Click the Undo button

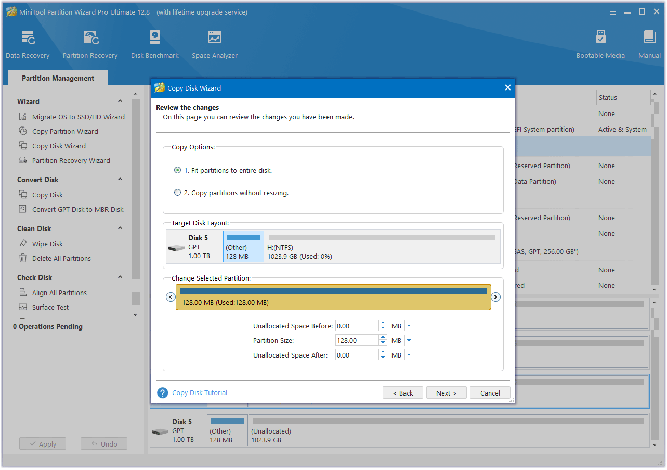tap(104, 444)
